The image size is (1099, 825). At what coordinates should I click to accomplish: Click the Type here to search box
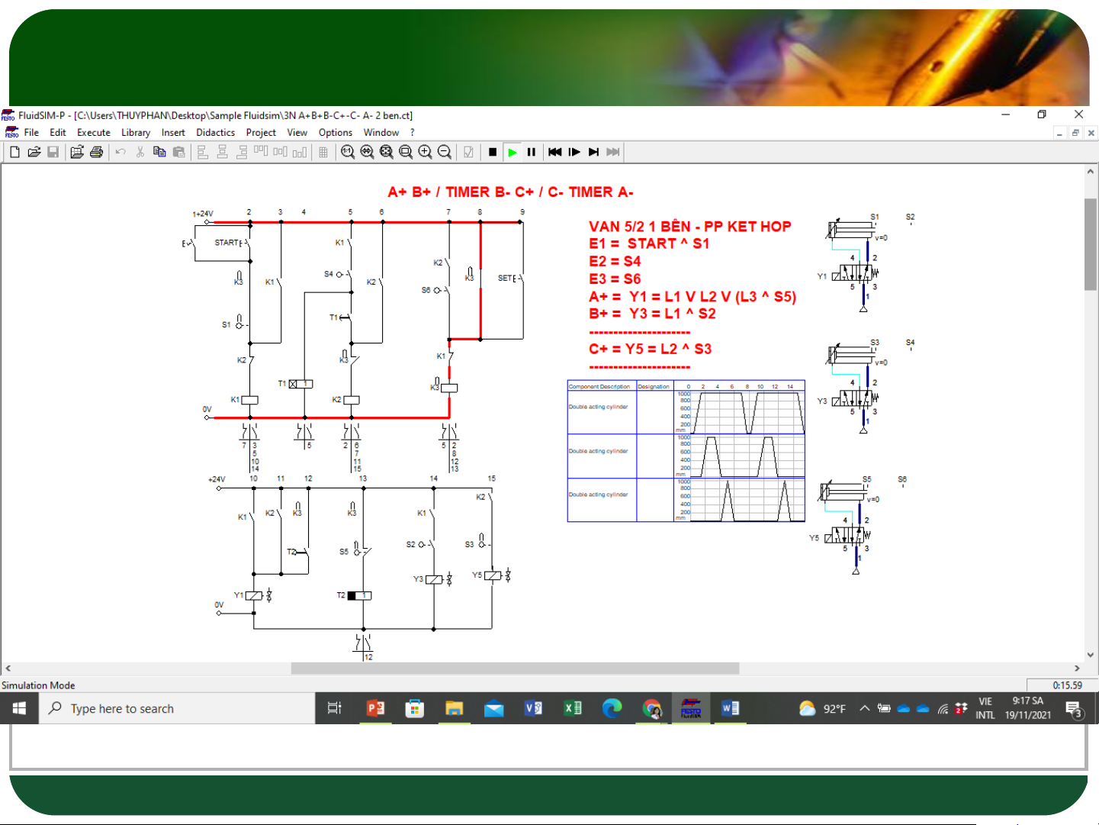(x=177, y=708)
